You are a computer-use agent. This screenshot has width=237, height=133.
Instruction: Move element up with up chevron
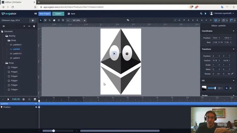(29, 26)
